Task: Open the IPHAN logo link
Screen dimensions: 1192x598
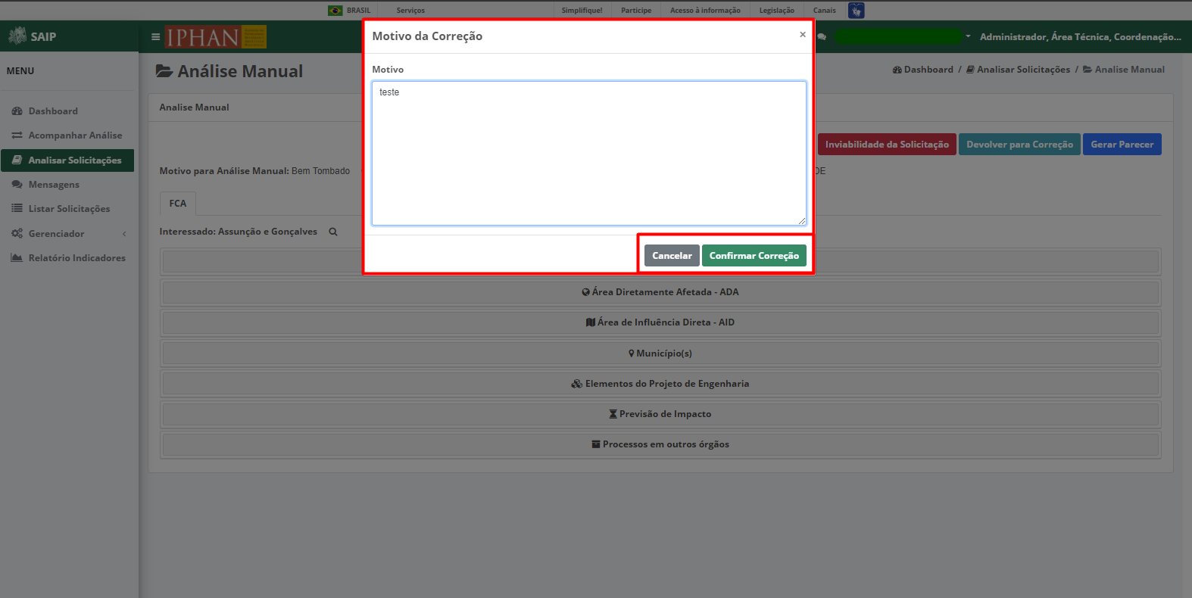Action: tap(215, 37)
